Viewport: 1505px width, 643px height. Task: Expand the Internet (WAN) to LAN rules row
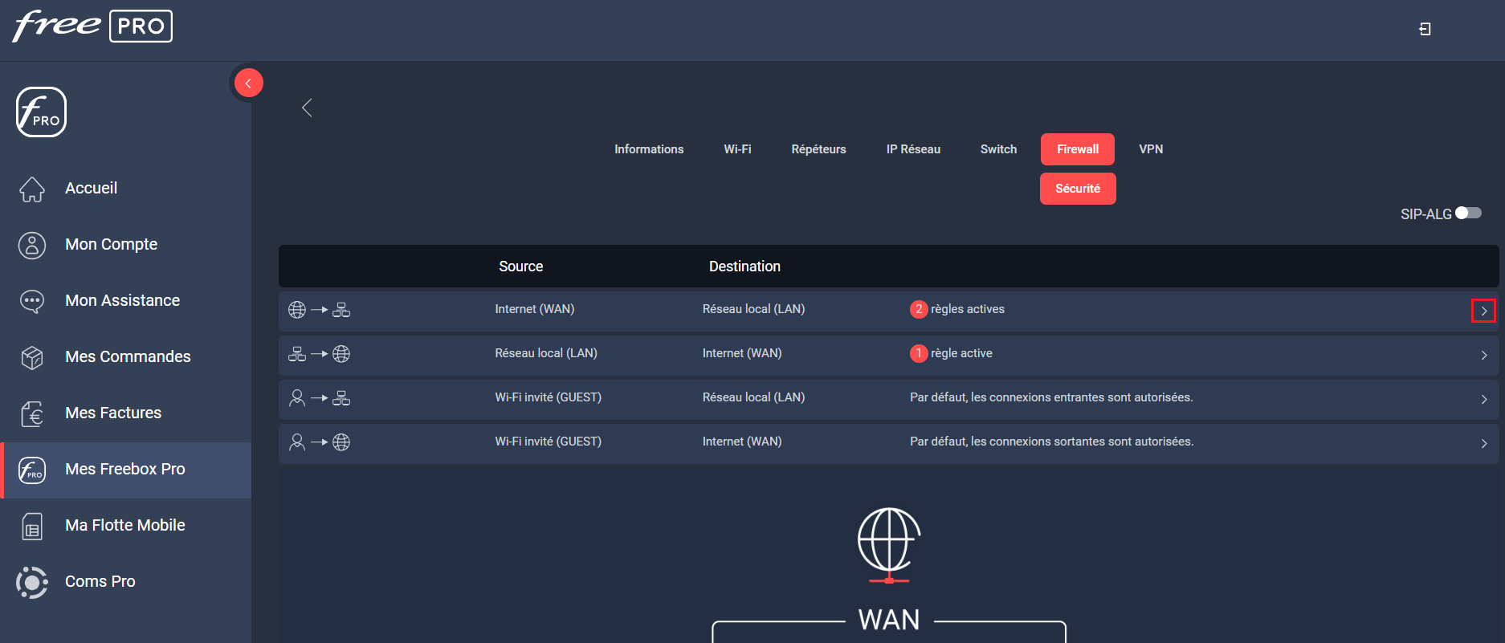click(x=1483, y=311)
